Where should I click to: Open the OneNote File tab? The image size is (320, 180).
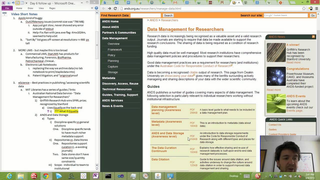tap(7, 8)
